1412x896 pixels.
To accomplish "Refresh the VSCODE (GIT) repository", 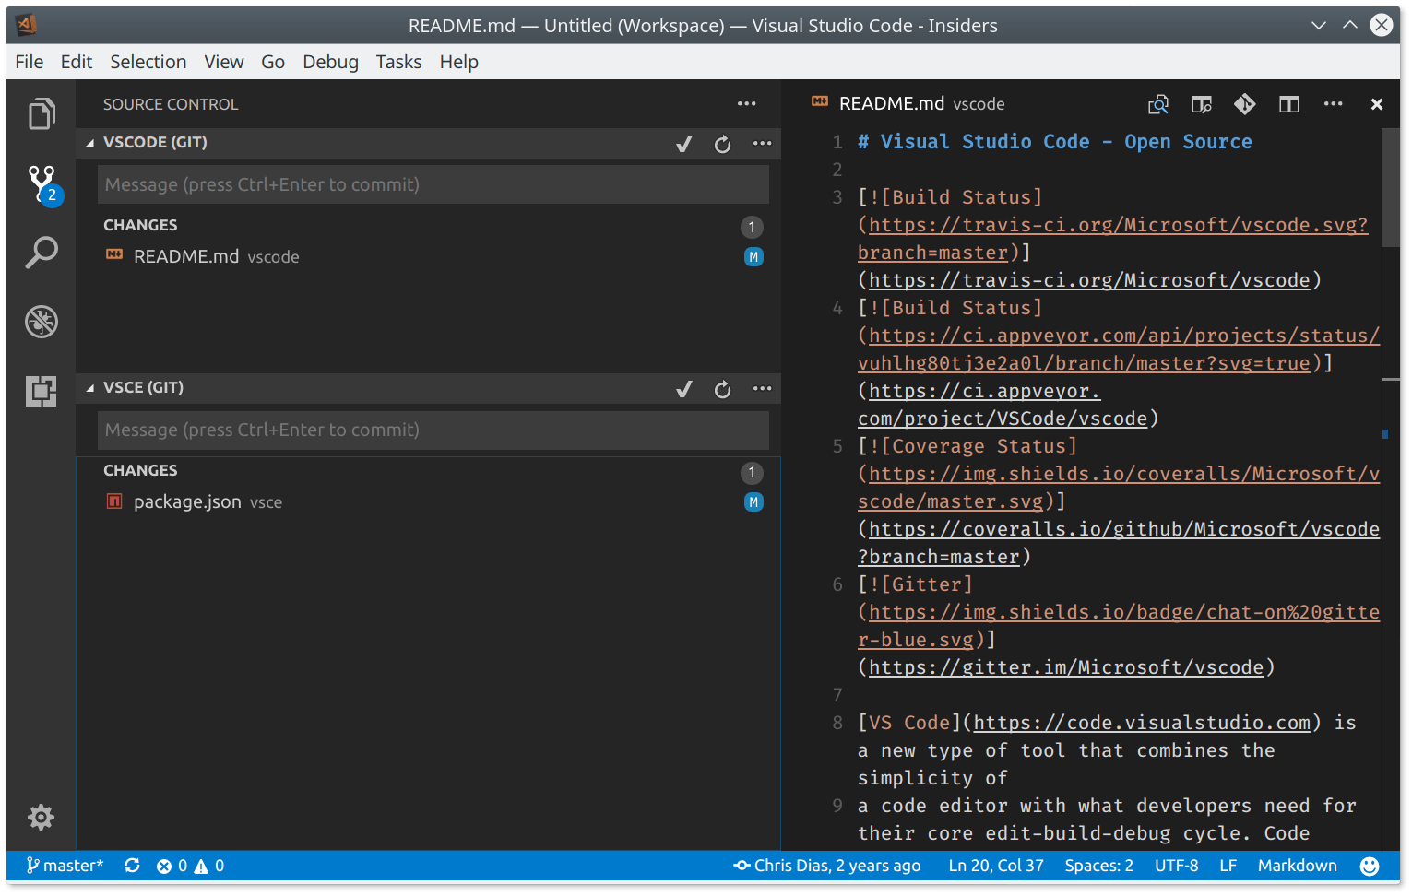I will click(x=722, y=144).
